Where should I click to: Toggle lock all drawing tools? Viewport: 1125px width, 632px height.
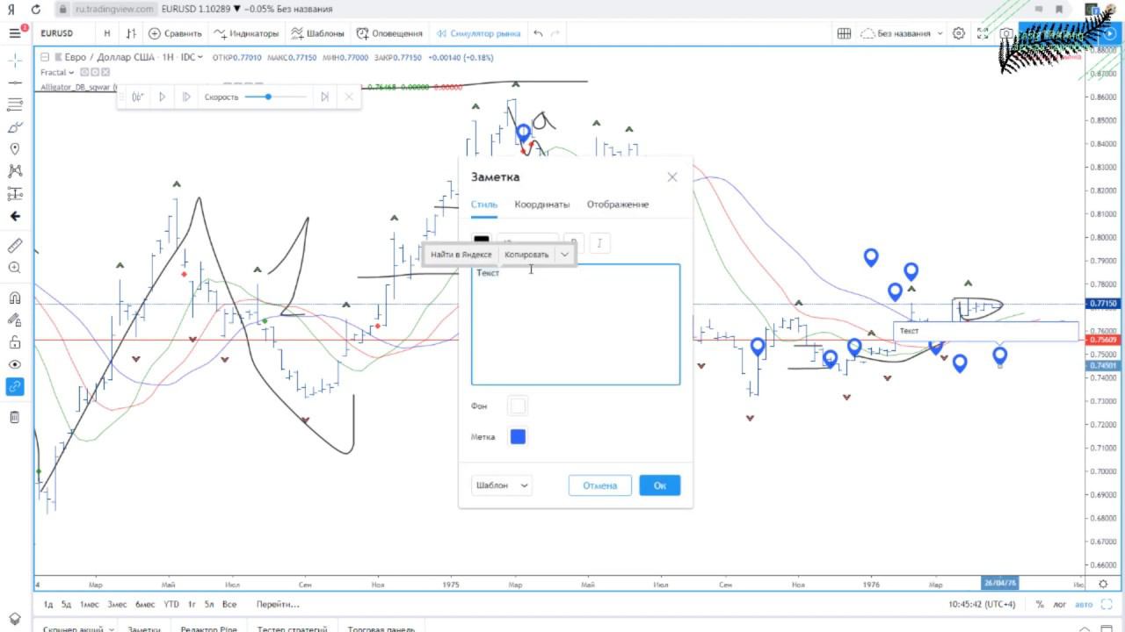point(15,342)
